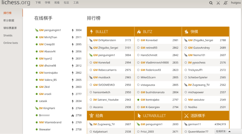Viewport: 242px width, 134px height.
Task: Open IM Satranc_Youtube's profile
Action: (106, 100)
